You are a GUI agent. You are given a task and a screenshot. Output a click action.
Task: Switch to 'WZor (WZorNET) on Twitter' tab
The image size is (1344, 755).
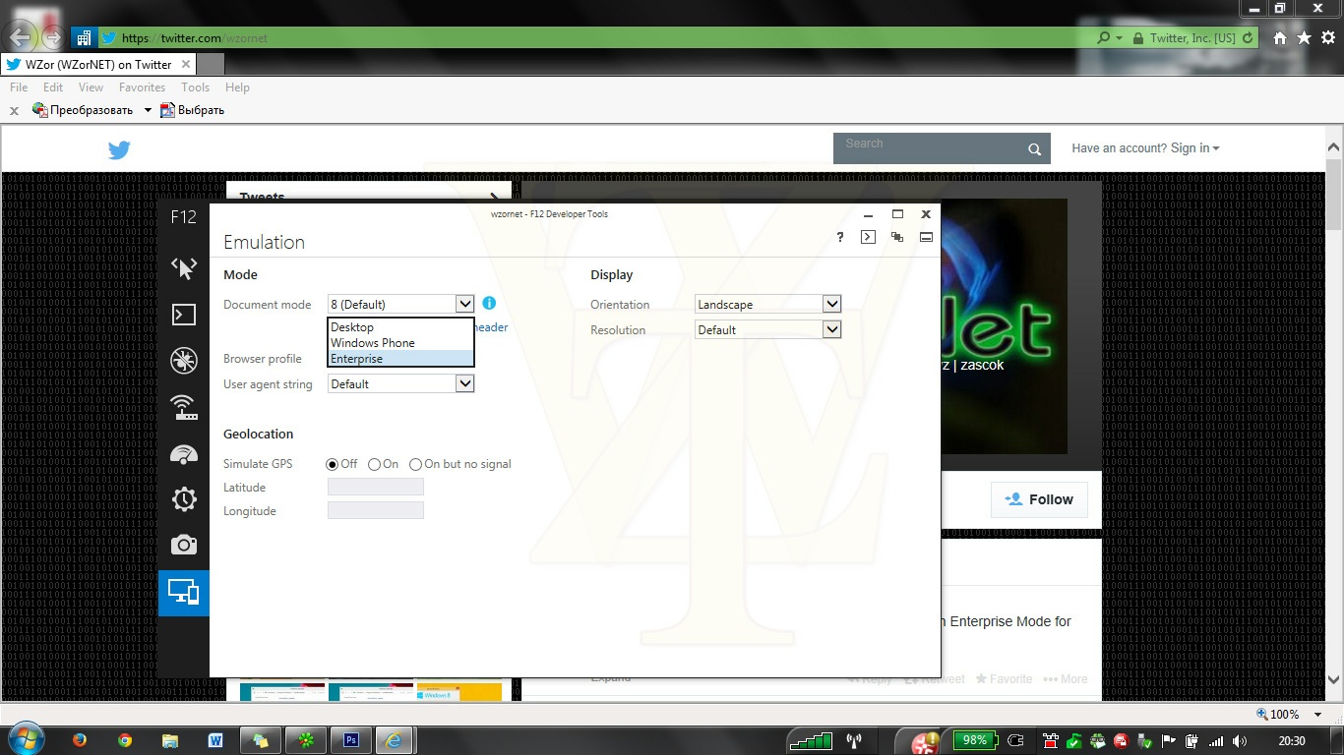coord(98,65)
